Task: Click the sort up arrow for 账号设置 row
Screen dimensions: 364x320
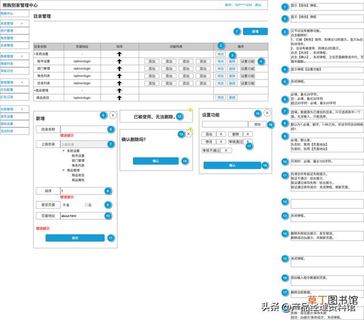Action: click(x=119, y=61)
